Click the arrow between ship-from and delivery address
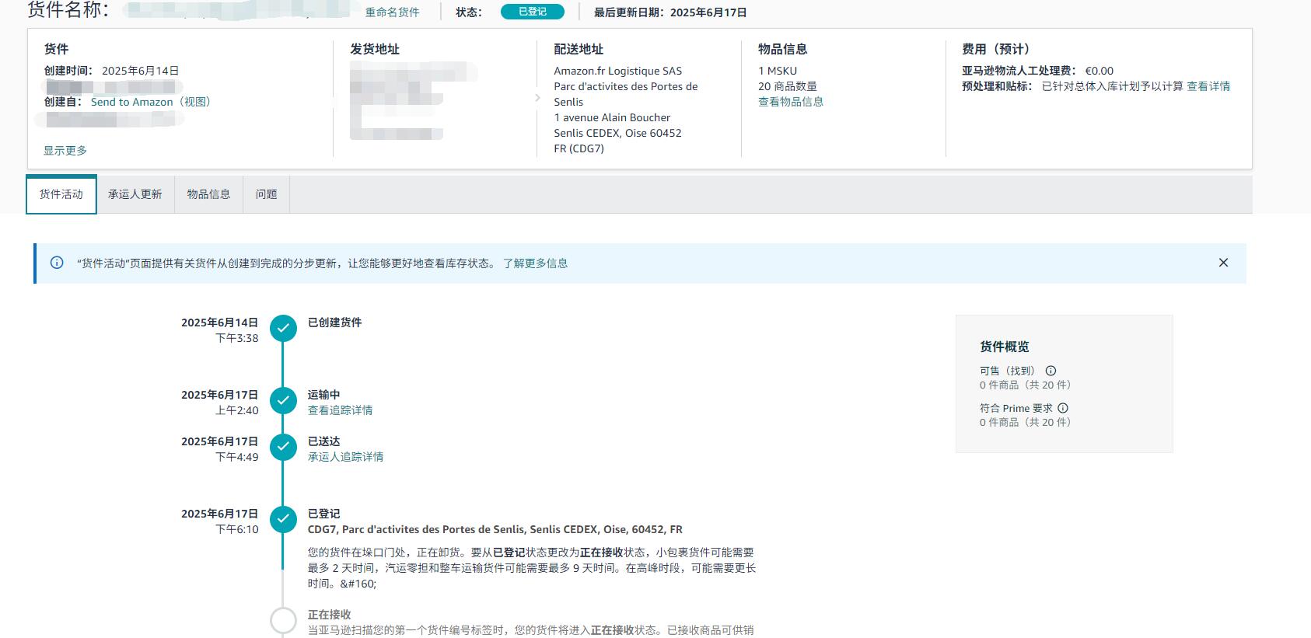Image resolution: width=1311 pixels, height=638 pixels. 537,98
